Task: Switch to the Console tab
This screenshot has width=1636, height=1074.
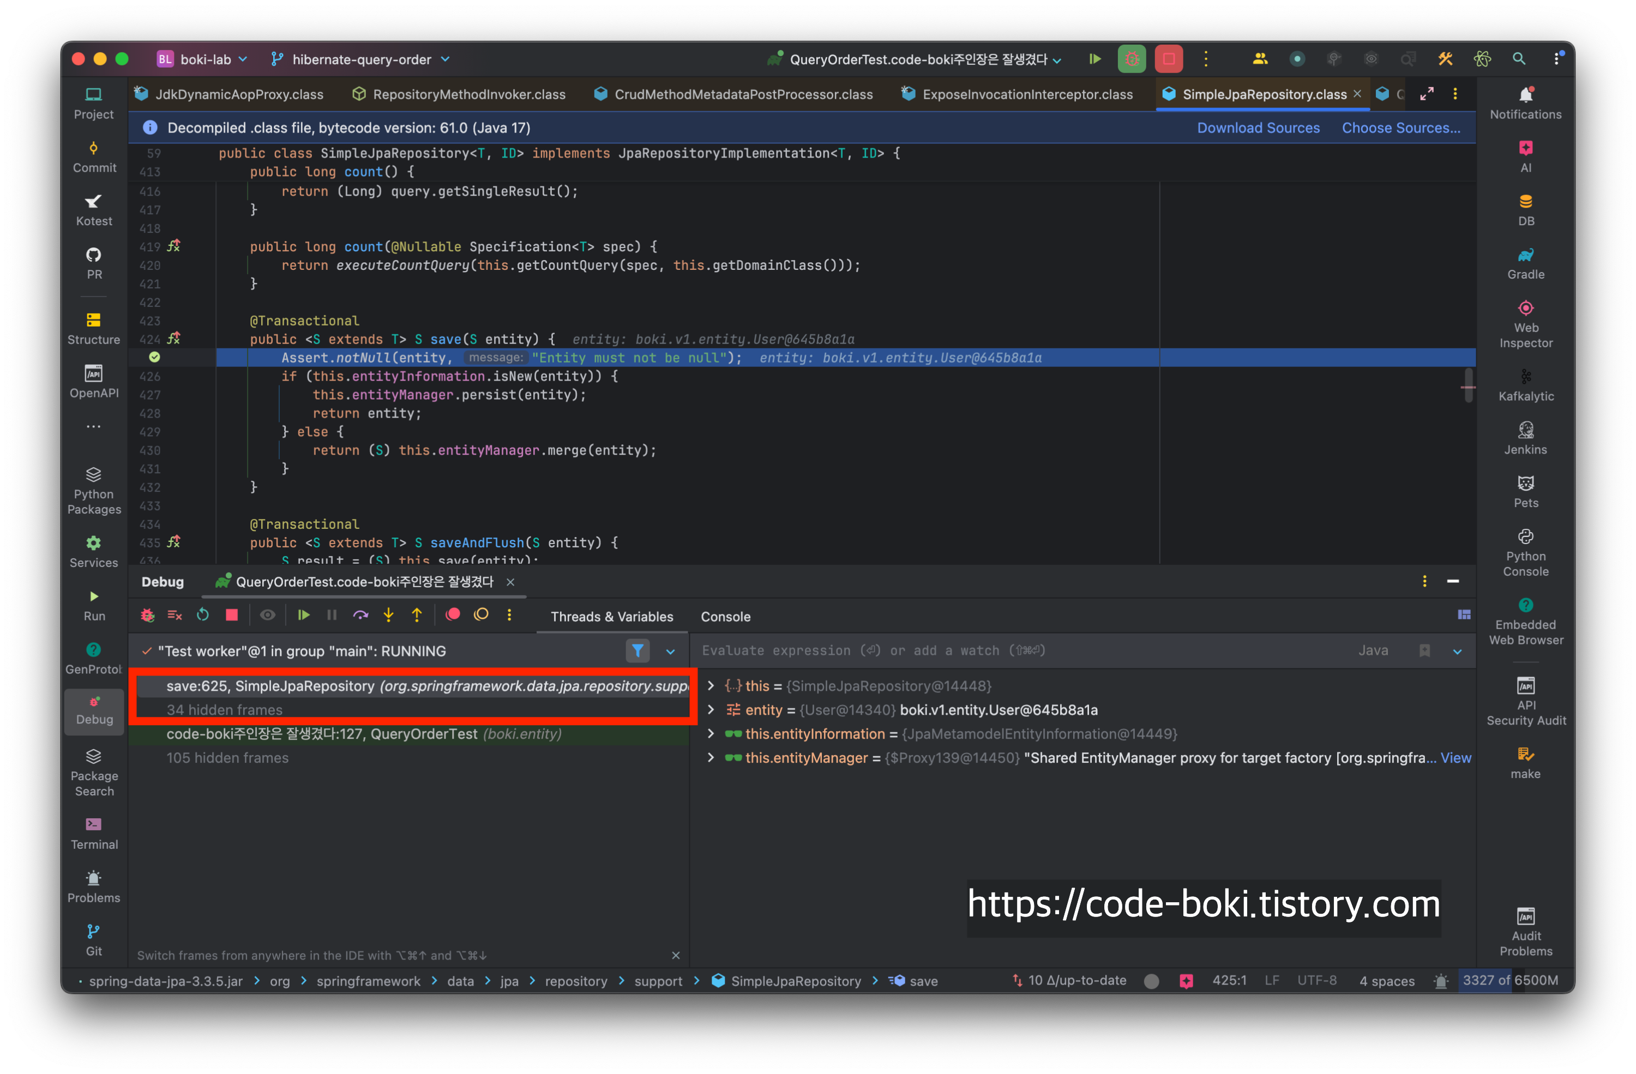Action: point(725,617)
